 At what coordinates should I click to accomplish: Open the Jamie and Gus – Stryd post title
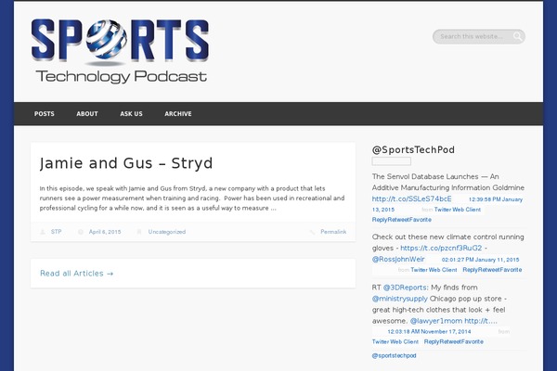pos(126,163)
